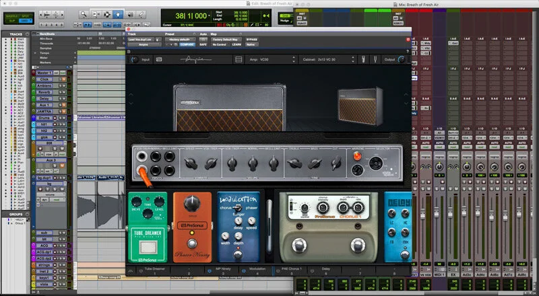Image resolution: width=539 pixels, height=296 pixels.
Task: Adjust Tube Dreamer DRIVE knob
Action: 136,202
